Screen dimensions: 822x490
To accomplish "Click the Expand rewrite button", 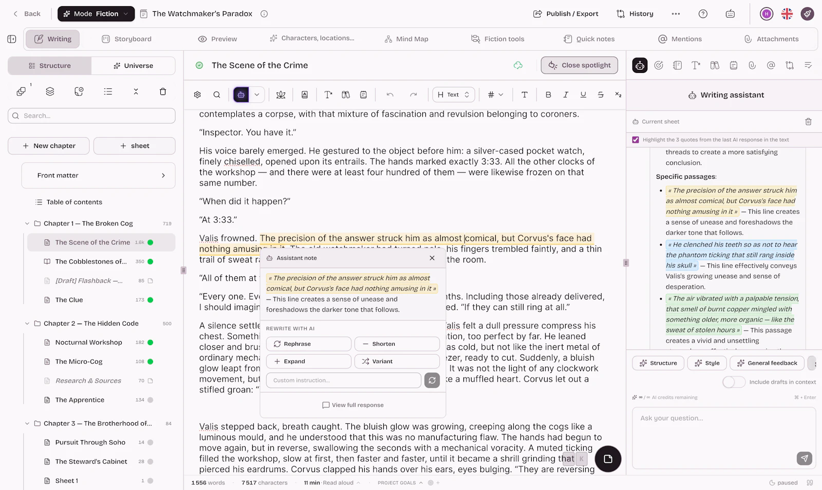I will 309,362.
